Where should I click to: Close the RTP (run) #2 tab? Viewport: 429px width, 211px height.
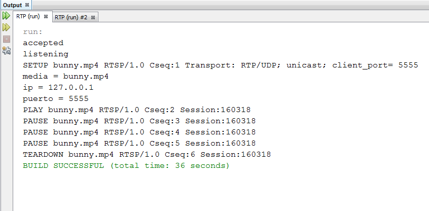coord(93,18)
